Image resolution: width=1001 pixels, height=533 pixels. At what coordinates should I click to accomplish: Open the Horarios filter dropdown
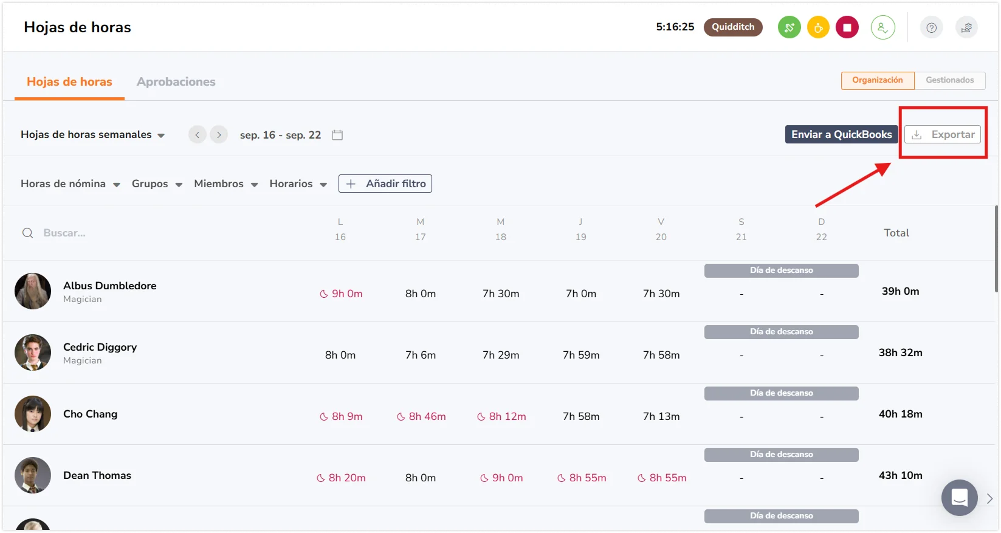coord(298,184)
